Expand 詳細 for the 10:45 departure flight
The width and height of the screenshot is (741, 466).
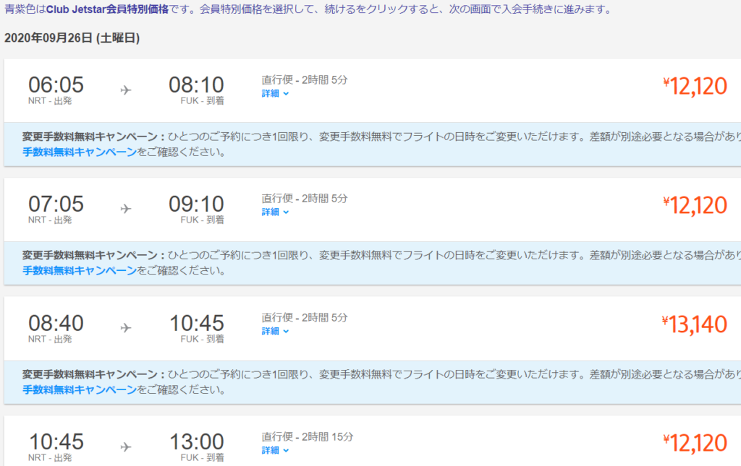275,450
